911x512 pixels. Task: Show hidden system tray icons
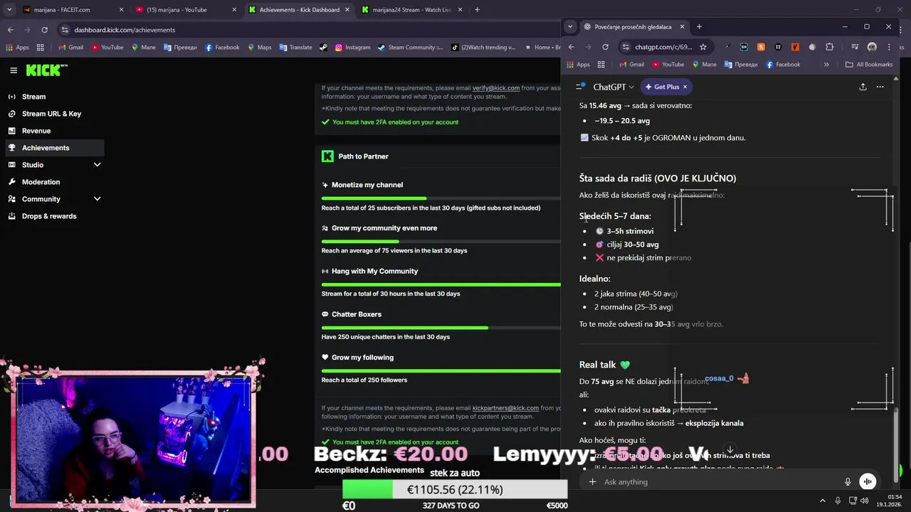coord(823,501)
